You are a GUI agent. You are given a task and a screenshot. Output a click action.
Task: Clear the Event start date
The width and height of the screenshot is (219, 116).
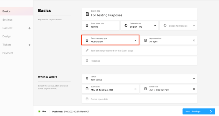click(135, 89)
